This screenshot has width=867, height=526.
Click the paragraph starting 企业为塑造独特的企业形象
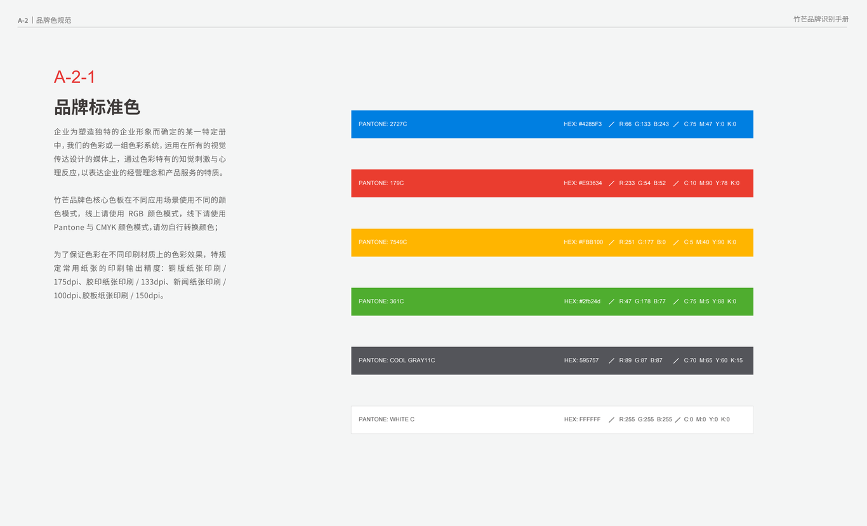click(x=140, y=152)
